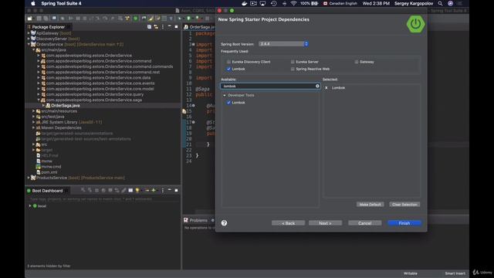Open the Apple menu
The image size is (494, 278).
(x=33, y=3)
